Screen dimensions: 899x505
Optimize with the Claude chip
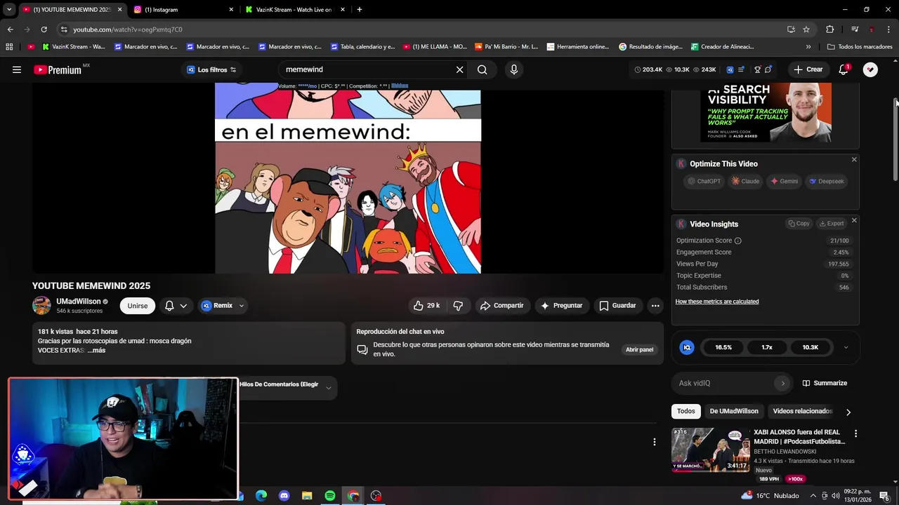(x=745, y=181)
